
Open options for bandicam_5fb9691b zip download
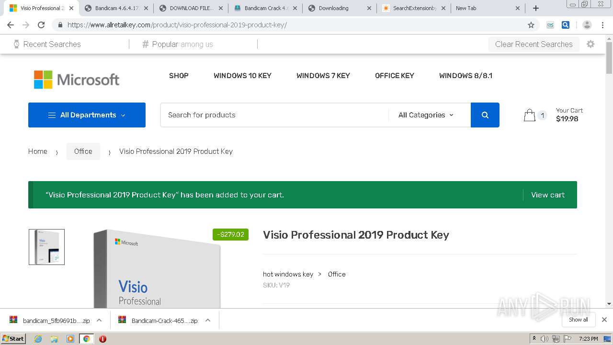point(99,320)
